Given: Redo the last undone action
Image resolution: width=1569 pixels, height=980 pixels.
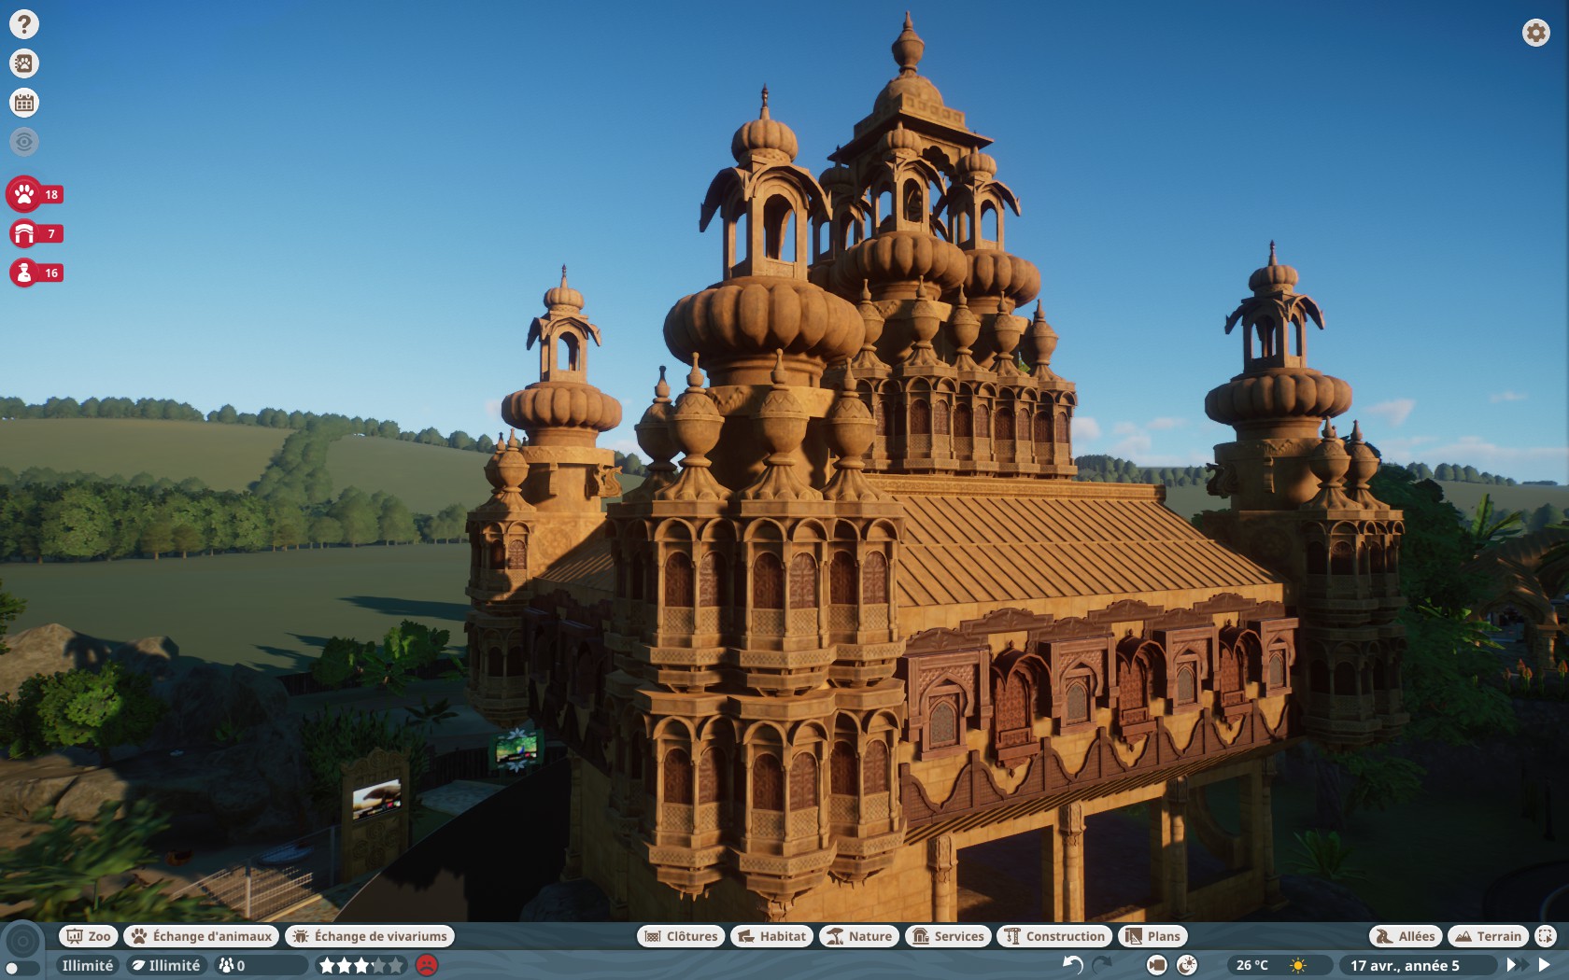Looking at the screenshot, I should [x=1103, y=965].
